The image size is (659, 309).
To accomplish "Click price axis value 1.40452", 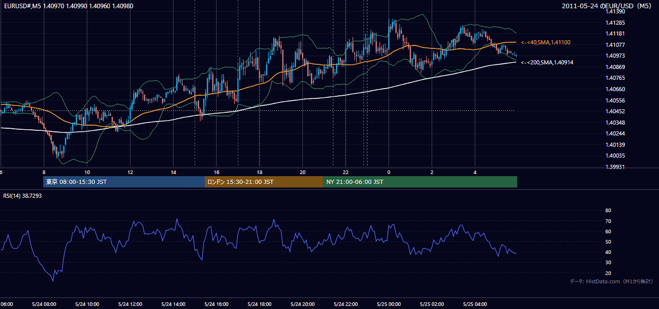I will (615, 111).
